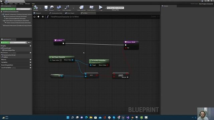Open the Compile options dropdown arrow
214x120 pixels.
pos(40,8)
